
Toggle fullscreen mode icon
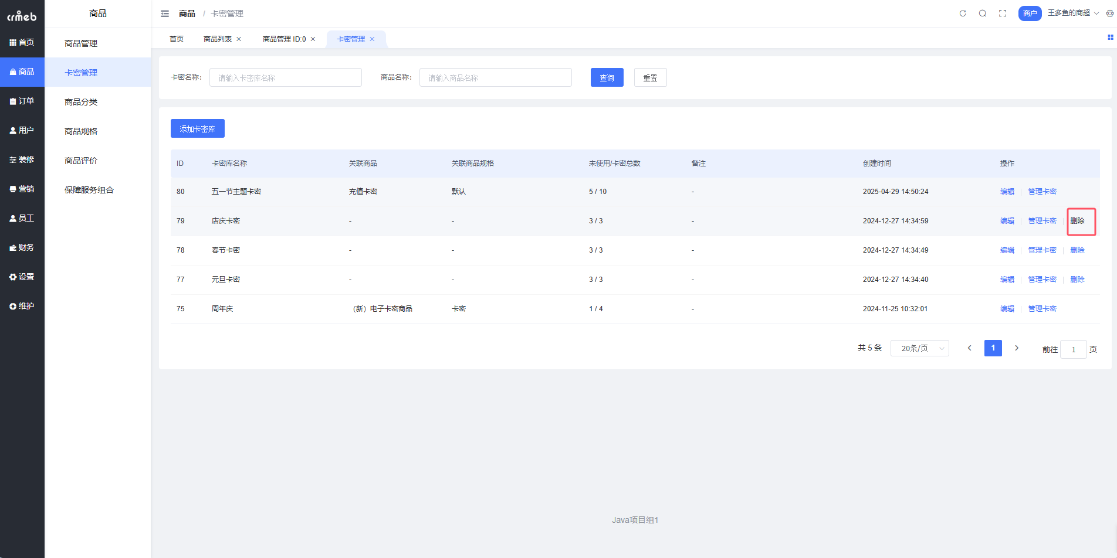coord(1003,13)
